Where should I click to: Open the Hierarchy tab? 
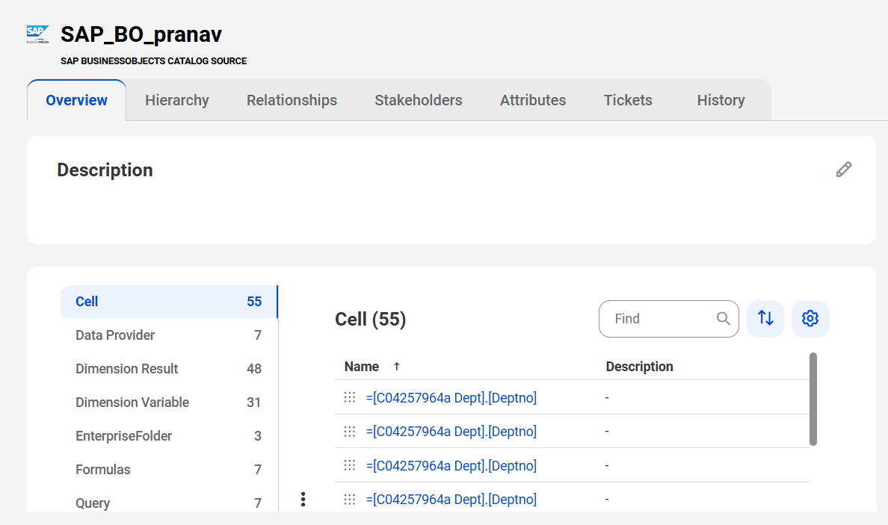tap(176, 100)
